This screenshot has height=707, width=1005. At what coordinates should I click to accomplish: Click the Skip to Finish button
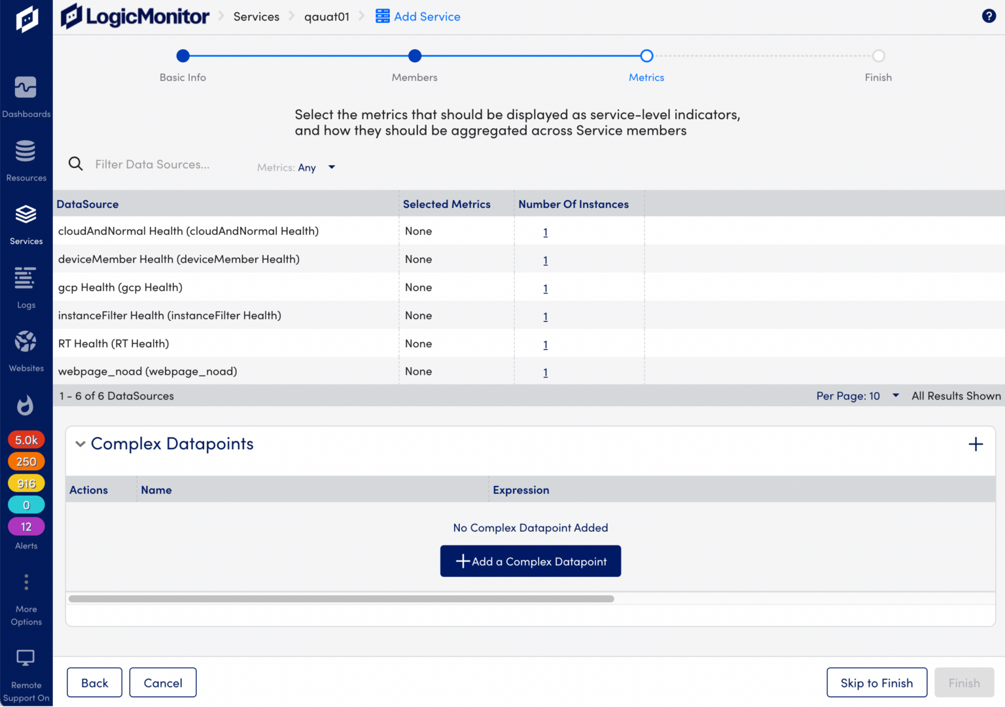(877, 682)
